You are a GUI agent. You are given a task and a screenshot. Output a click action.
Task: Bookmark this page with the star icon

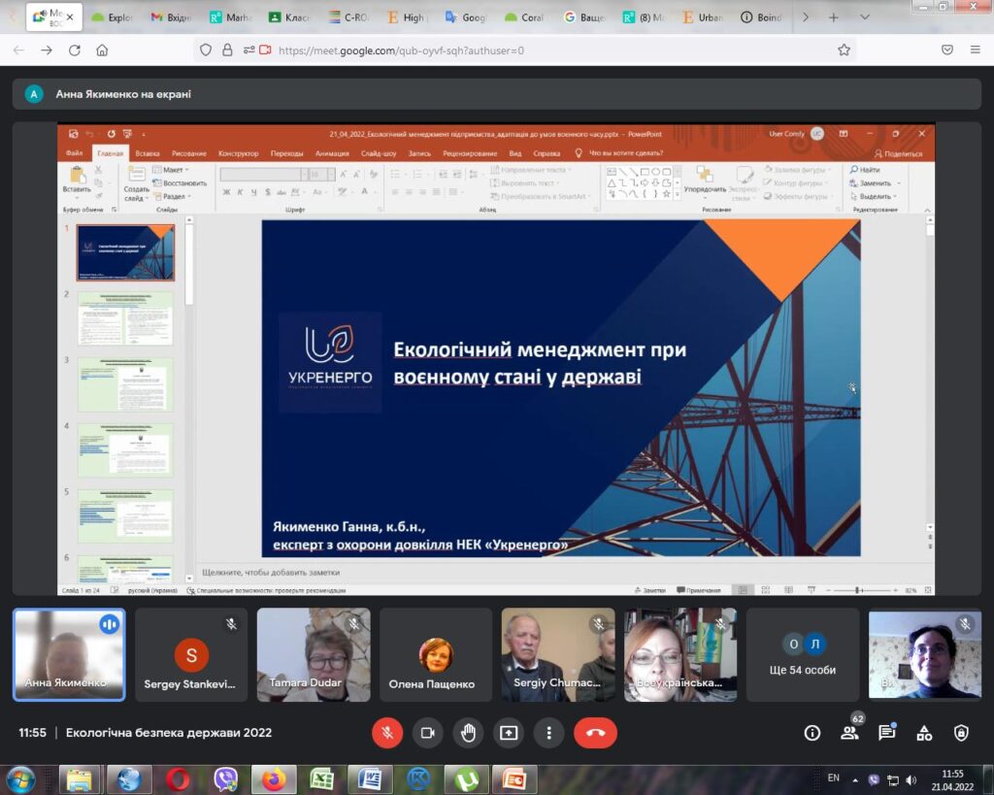(x=844, y=50)
